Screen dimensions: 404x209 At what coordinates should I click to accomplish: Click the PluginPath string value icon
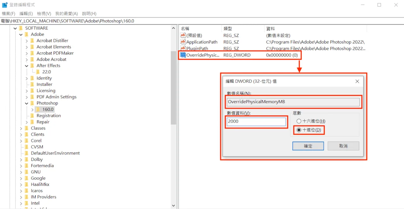pos(183,48)
